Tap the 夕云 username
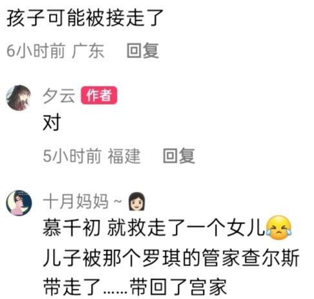This screenshot has height=299, width=314. coord(59,96)
